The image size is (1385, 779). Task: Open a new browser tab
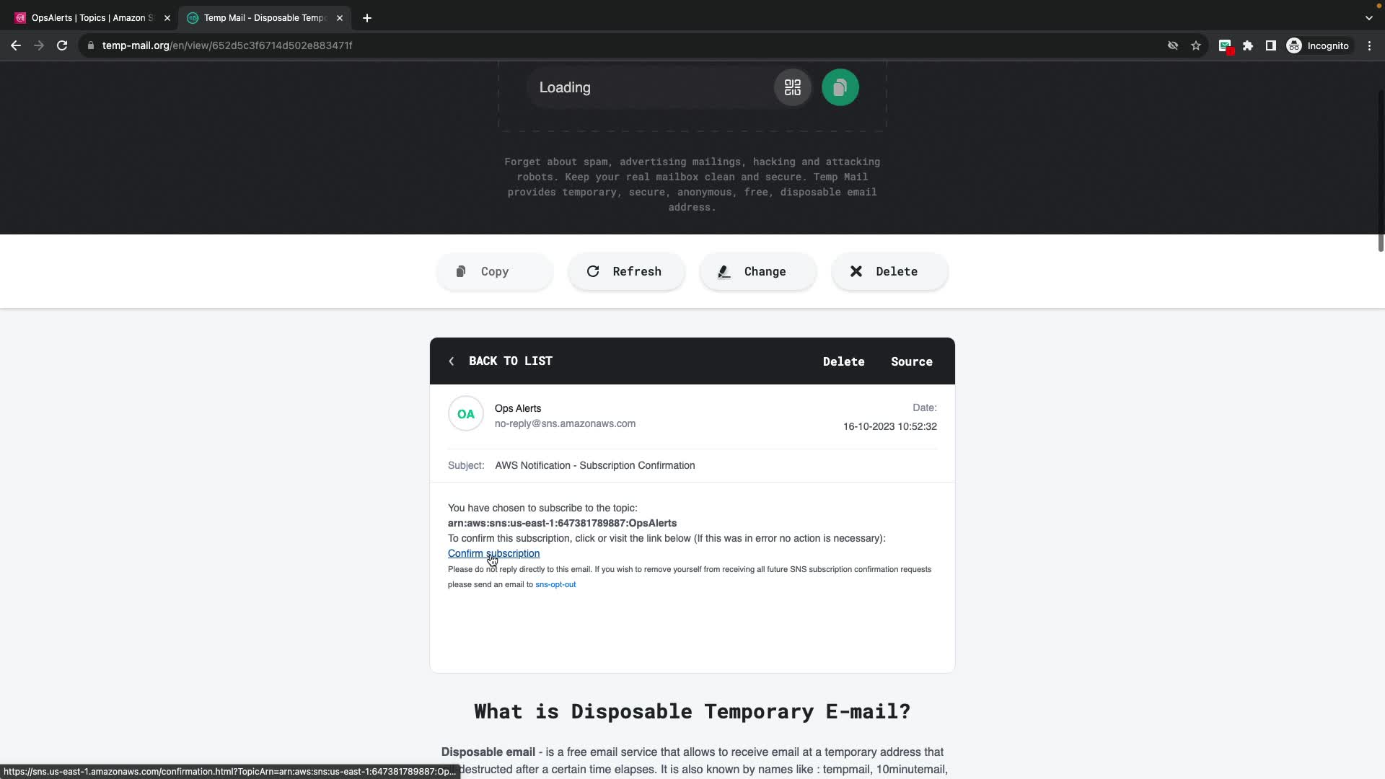pyautogui.click(x=367, y=18)
